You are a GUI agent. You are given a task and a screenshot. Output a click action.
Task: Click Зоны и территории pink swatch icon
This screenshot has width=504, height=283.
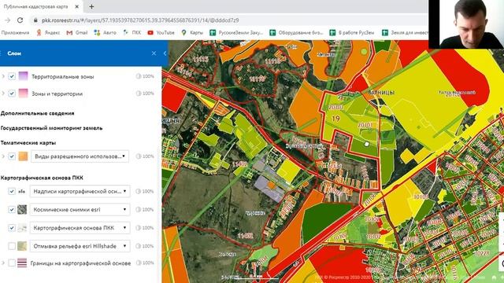(x=23, y=93)
